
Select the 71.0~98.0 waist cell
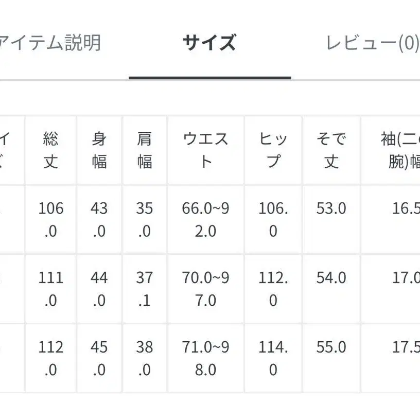coord(205,358)
